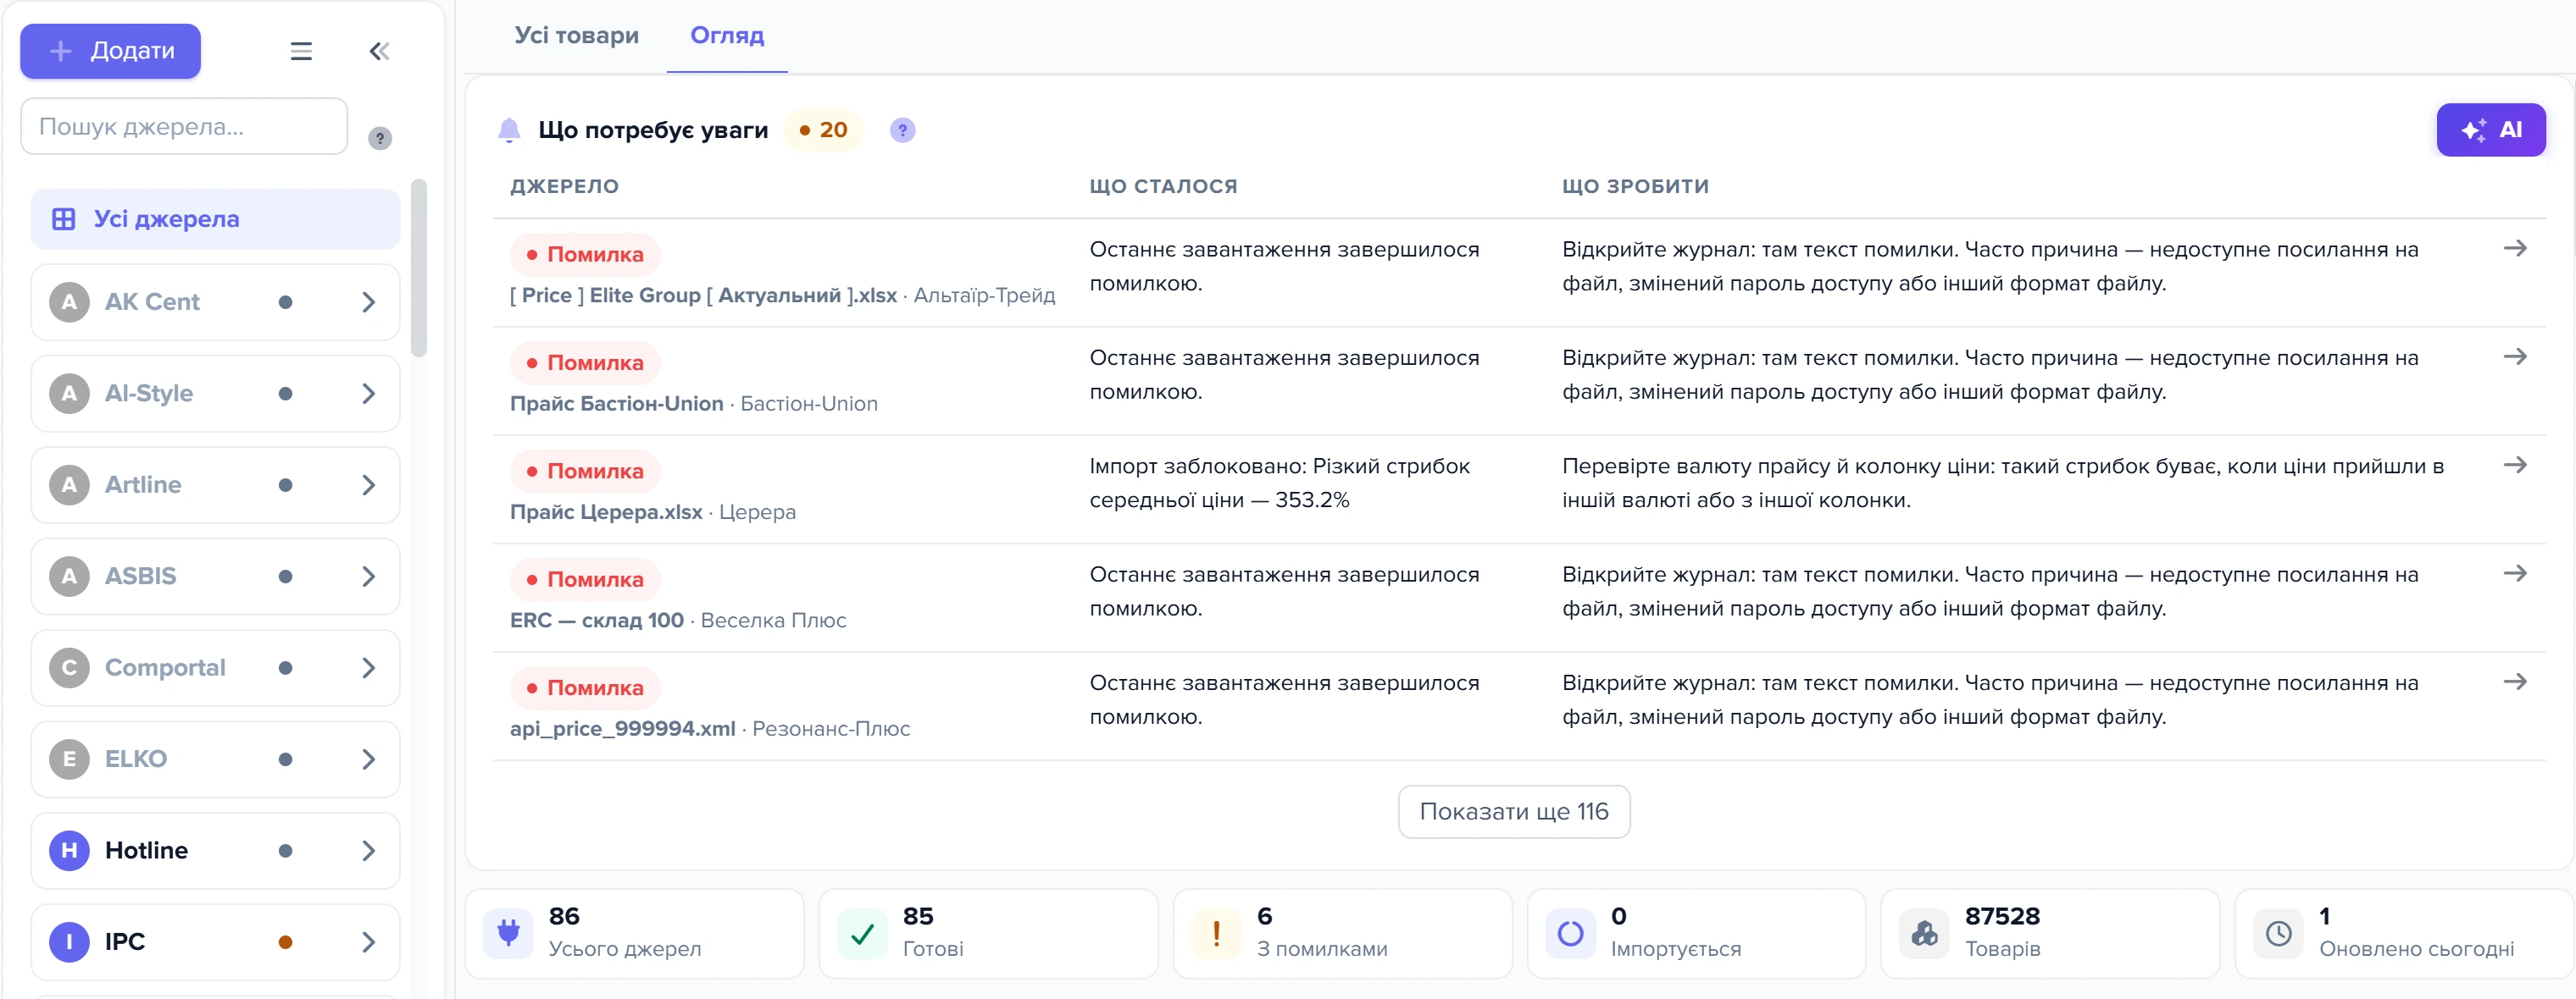Open Hotline source arrow
This screenshot has width=2576, height=999.
pyautogui.click(x=368, y=850)
